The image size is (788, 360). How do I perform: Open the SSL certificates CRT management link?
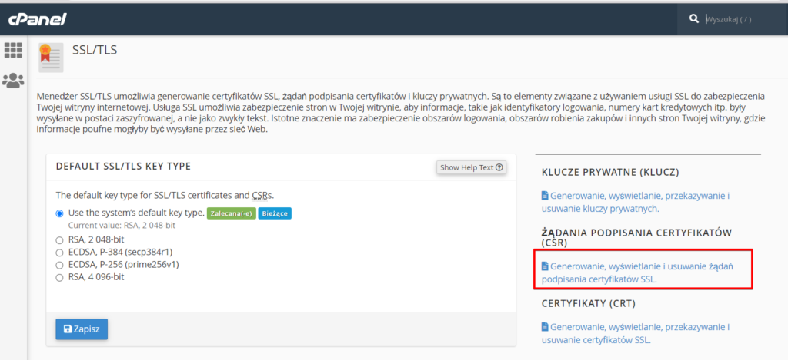point(636,333)
